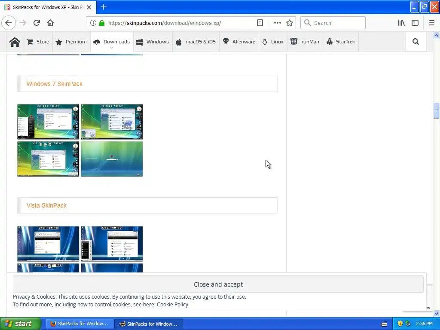Click the page scrollbar down arrow
Image resolution: width=440 pixels, height=330 pixels.
(x=437, y=313)
